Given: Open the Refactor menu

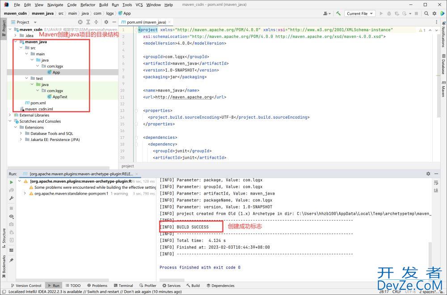Looking at the screenshot, I should tap(88, 4).
